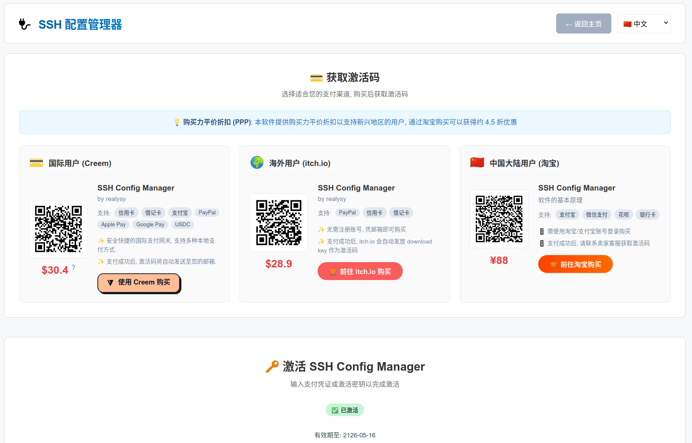Click the credit card icon beside 获取激活码
Viewport: 692px width, 443px height.
(x=316, y=78)
